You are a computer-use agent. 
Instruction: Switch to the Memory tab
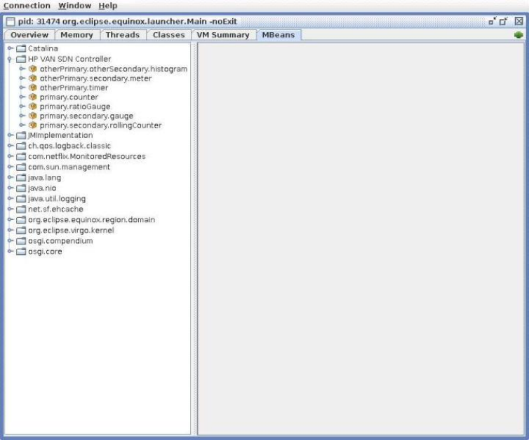[76, 35]
